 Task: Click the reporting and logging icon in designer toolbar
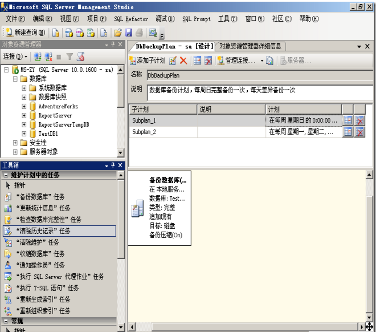[x=269, y=60]
